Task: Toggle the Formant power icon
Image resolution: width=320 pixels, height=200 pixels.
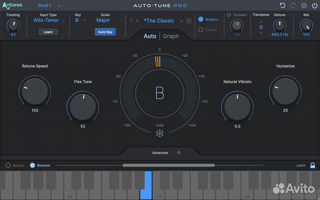Action: tap(229, 15)
